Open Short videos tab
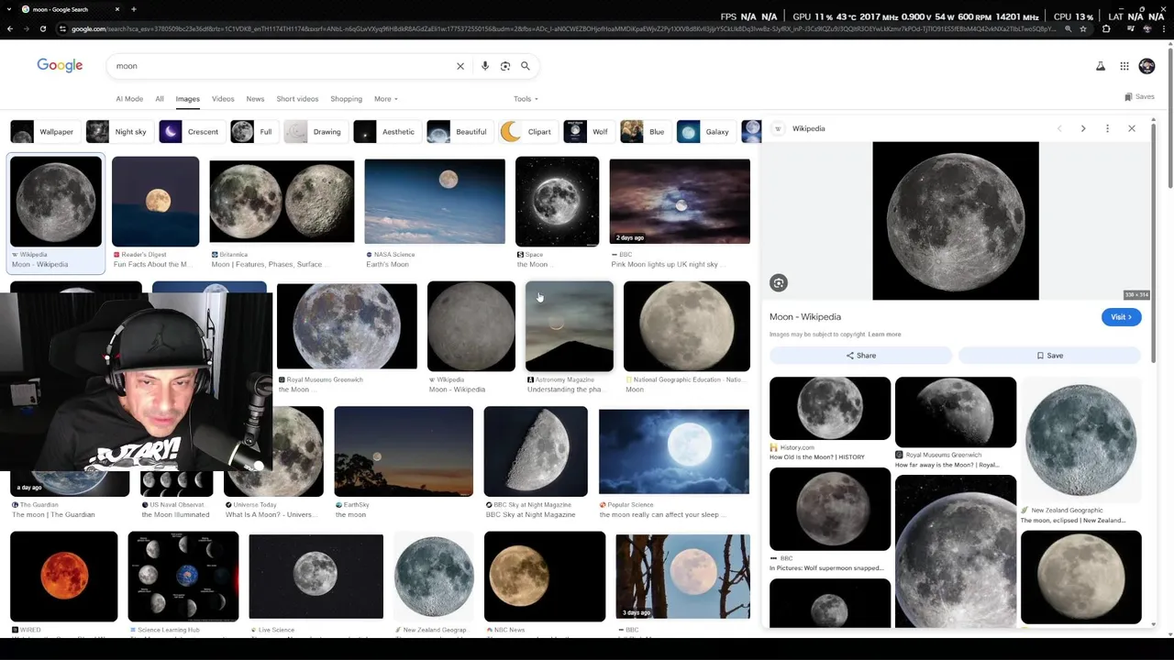The image size is (1174, 660). 297,98
